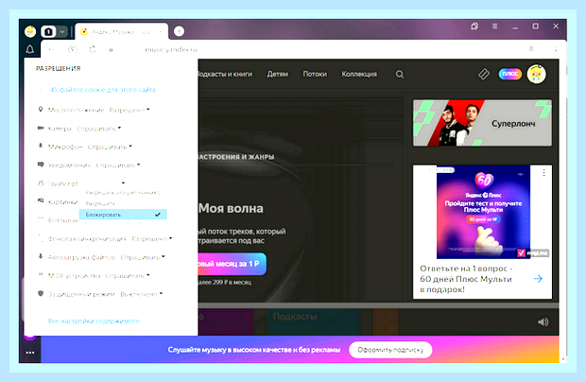The height and width of the screenshot is (382, 586).
Task: Open the ad options three-dot menu
Action: [x=543, y=173]
